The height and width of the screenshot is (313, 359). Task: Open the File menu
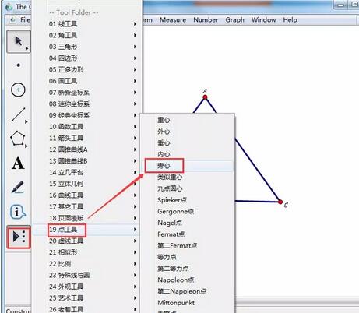(x=25, y=20)
